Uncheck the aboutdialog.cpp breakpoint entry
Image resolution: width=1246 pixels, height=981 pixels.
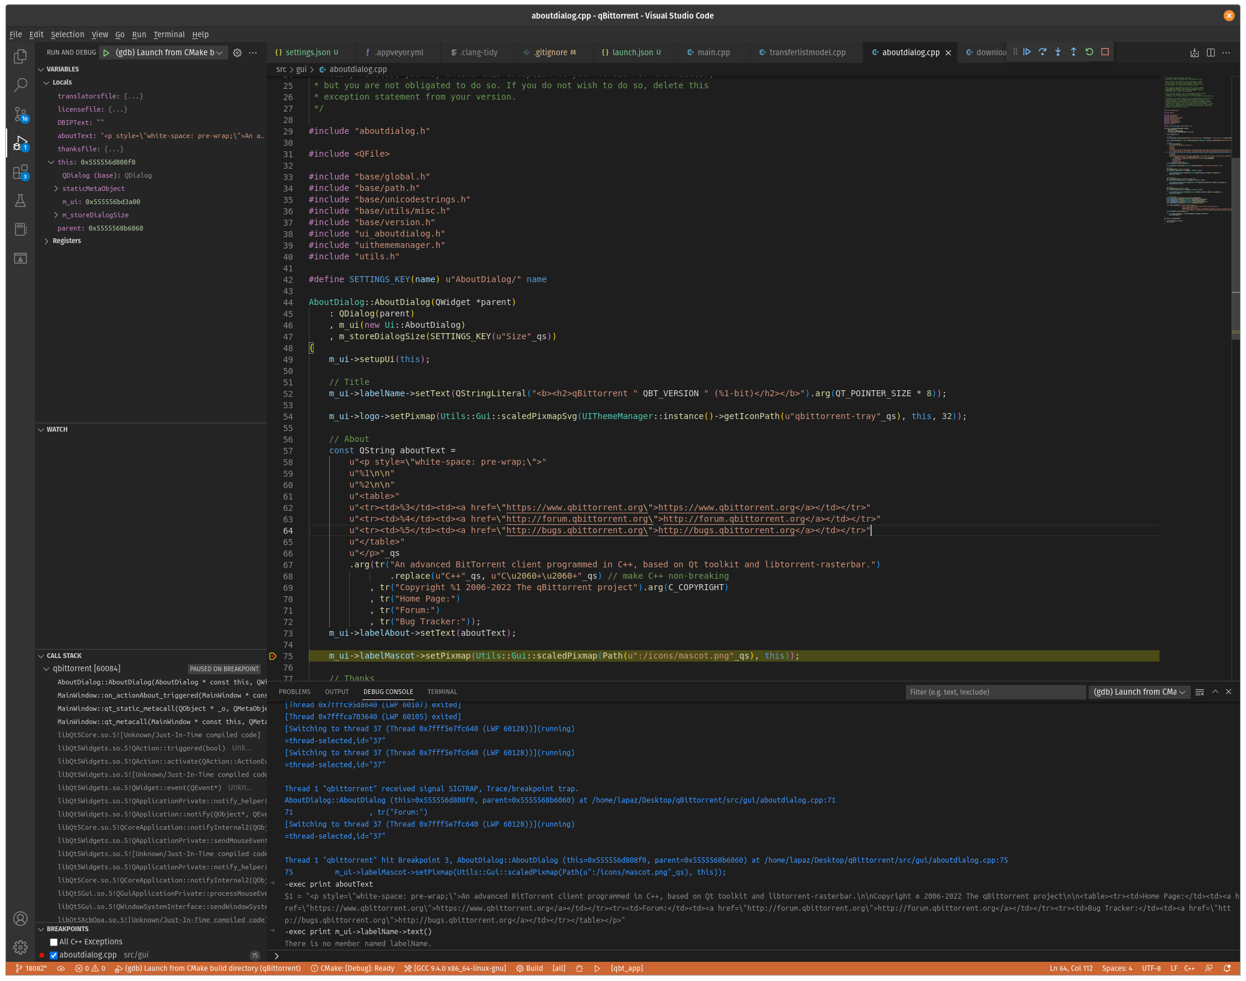(x=53, y=955)
